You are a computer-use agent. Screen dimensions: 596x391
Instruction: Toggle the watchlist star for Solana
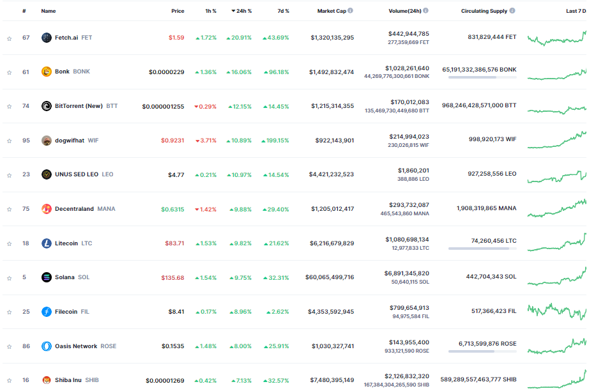point(10,278)
